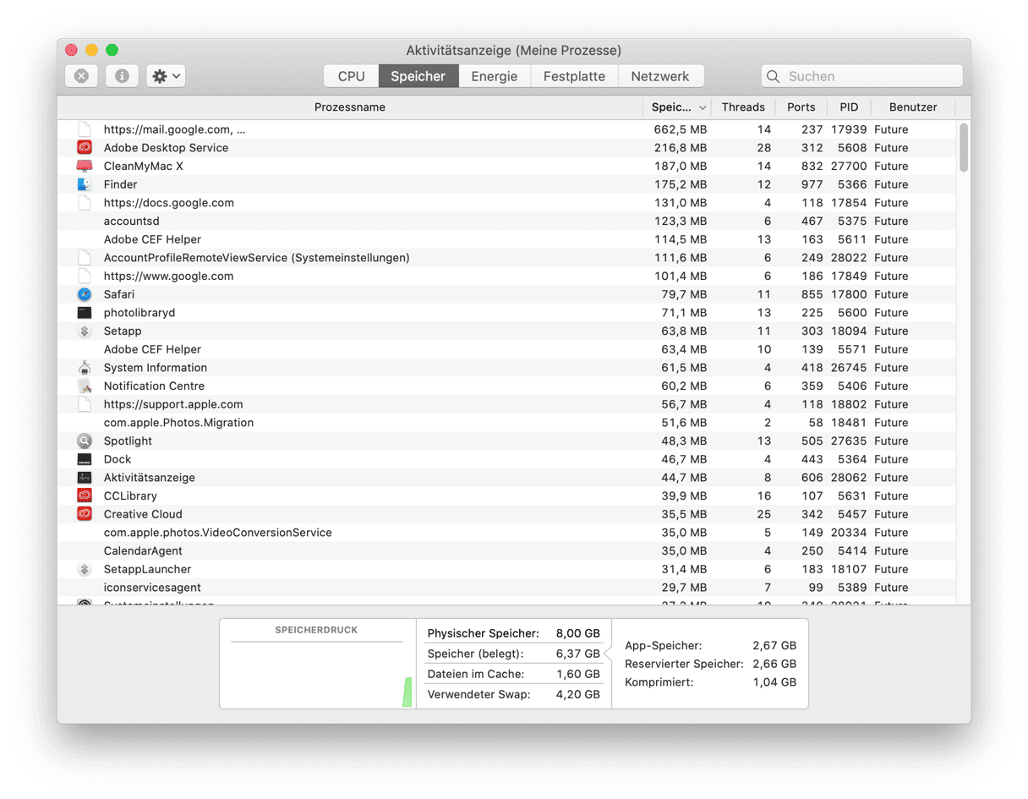Click the https://www.google.com document icon
The width and height of the screenshot is (1028, 799).
tap(85, 276)
